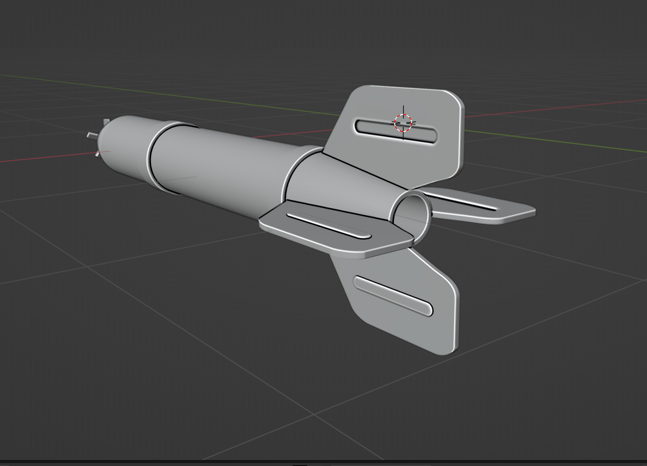Select the topmost prong on the nose tip

point(106,122)
